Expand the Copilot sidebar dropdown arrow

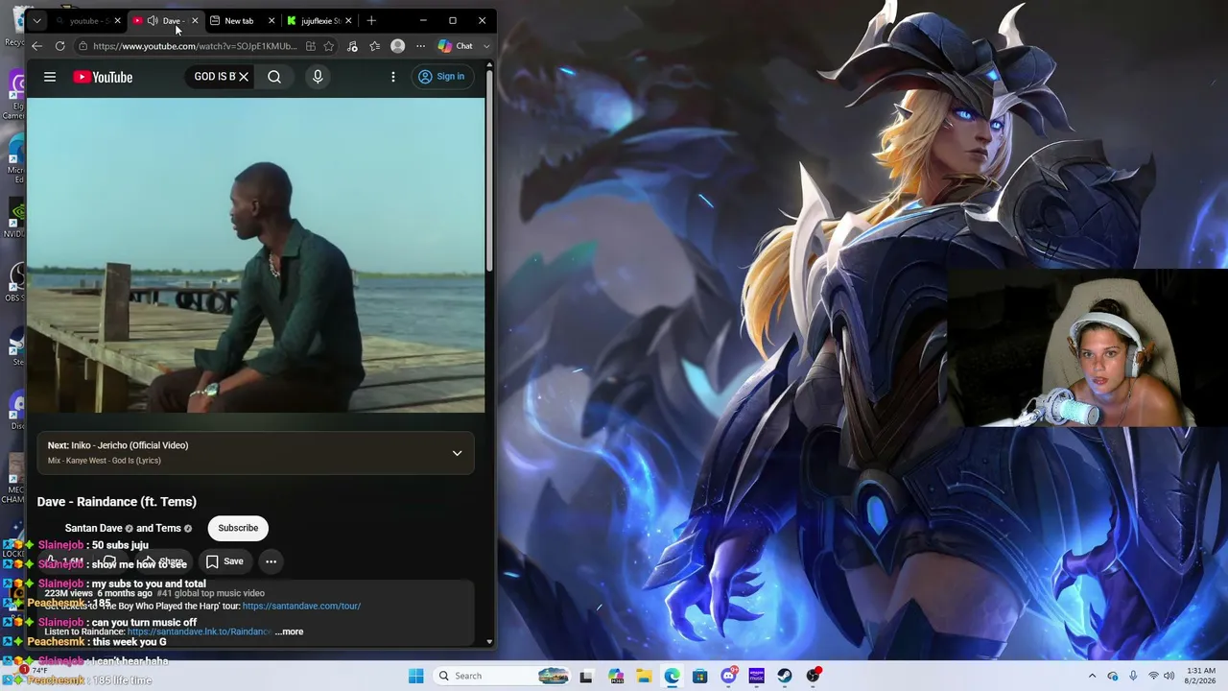click(x=486, y=46)
